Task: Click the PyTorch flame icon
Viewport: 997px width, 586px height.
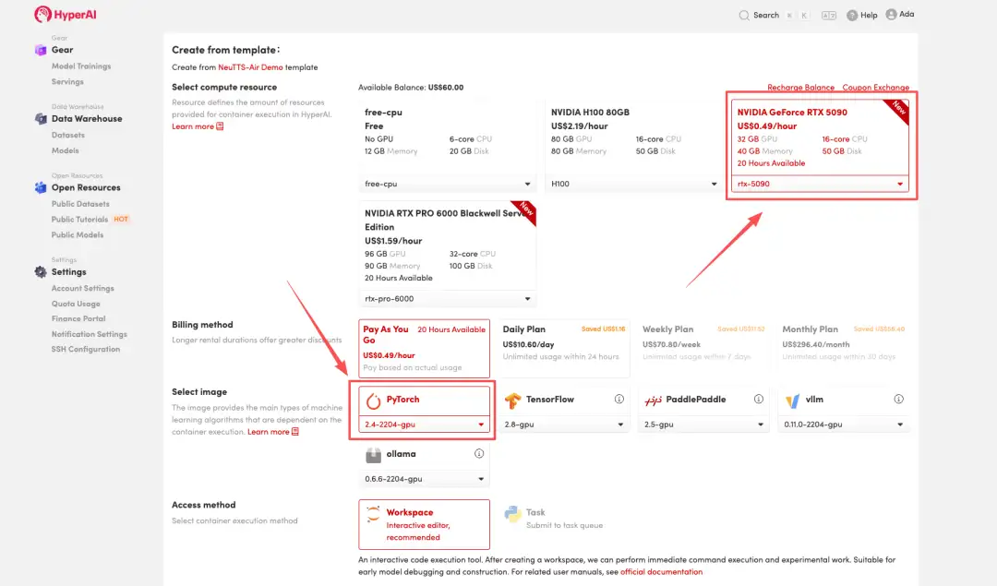Action: coord(373,401)
